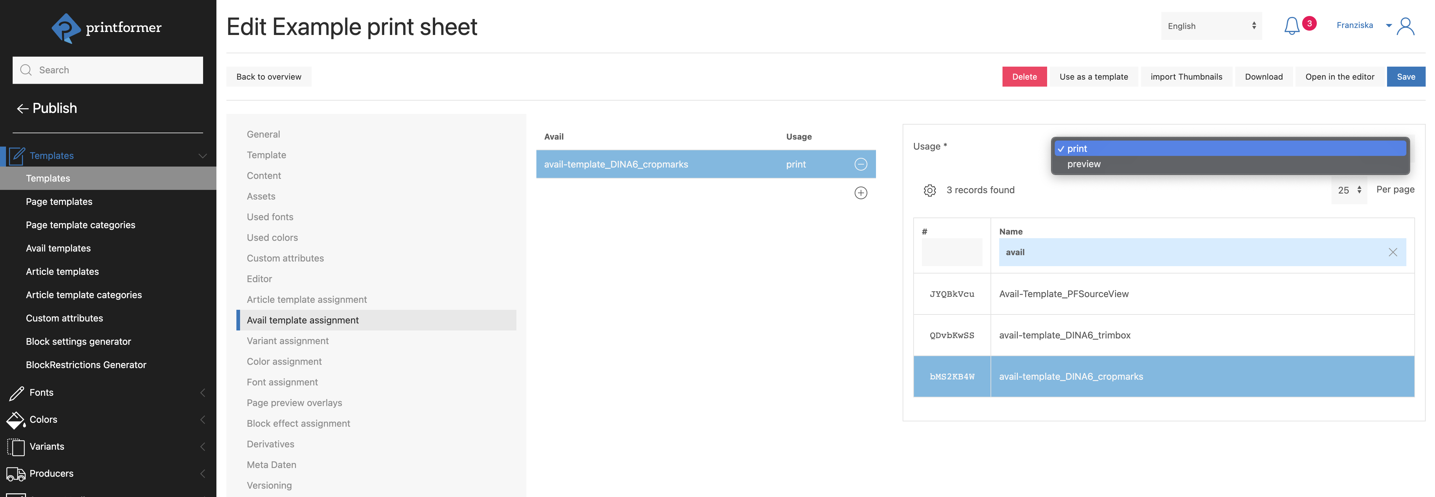Screen dimensions: 1435x497
Task: Open the settings gear near records count
Action: click(x=930, y=190)
